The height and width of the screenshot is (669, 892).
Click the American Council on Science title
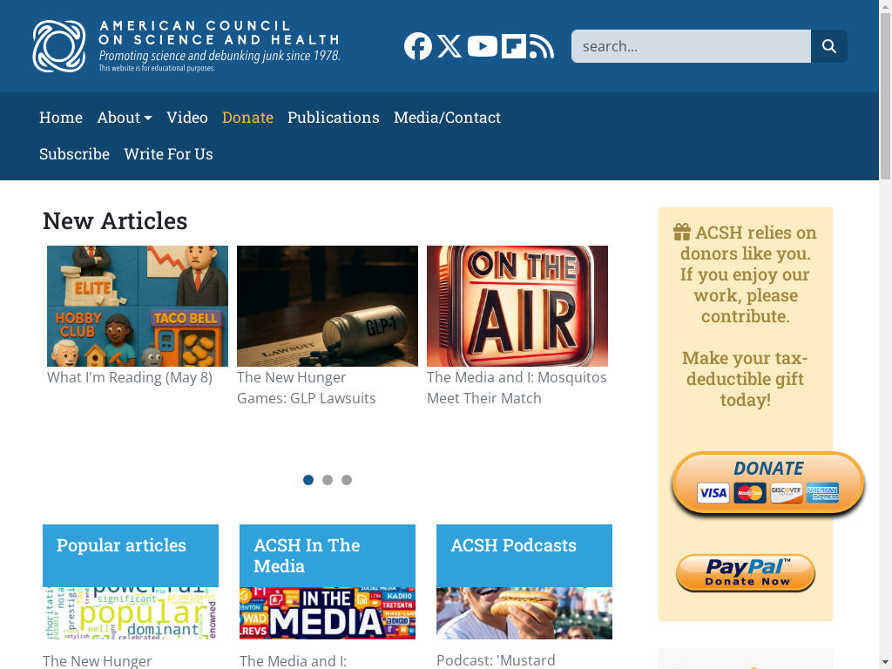(219, 33)
